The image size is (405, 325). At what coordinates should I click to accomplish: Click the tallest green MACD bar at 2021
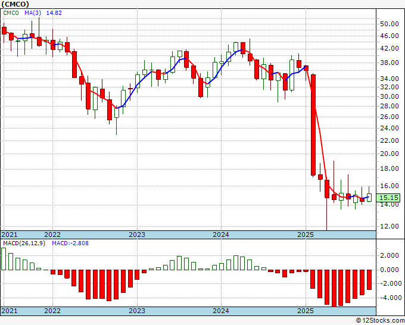[x=4, y=259]
